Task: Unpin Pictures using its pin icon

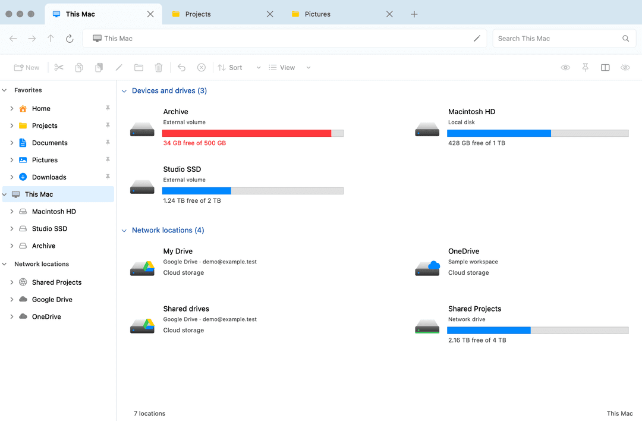Action: pos(108,160)
